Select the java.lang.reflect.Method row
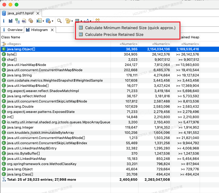Image resolution: width=219 pixels, height=193 pixels. click(x=110, y=96)
